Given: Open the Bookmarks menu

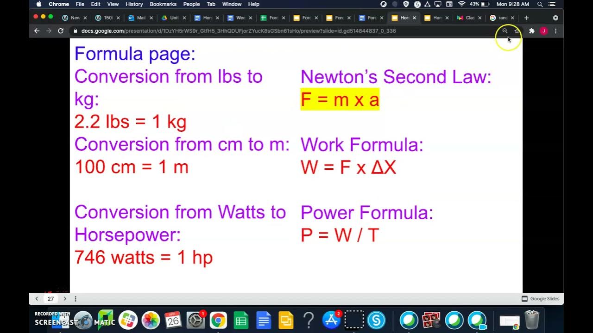Looking at the screenshot, I should click(x=163, y=4).
